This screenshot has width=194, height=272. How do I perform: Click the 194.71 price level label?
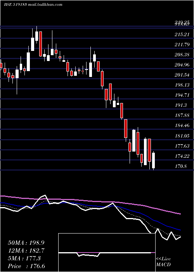coord(182,95)
